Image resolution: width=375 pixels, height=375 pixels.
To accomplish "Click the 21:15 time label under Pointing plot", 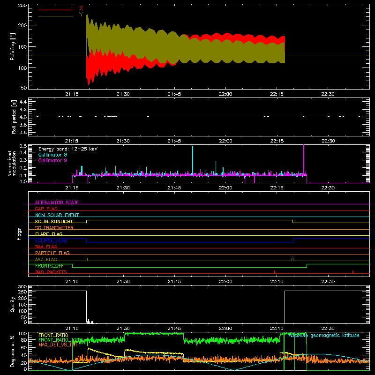I will [72, 94].
